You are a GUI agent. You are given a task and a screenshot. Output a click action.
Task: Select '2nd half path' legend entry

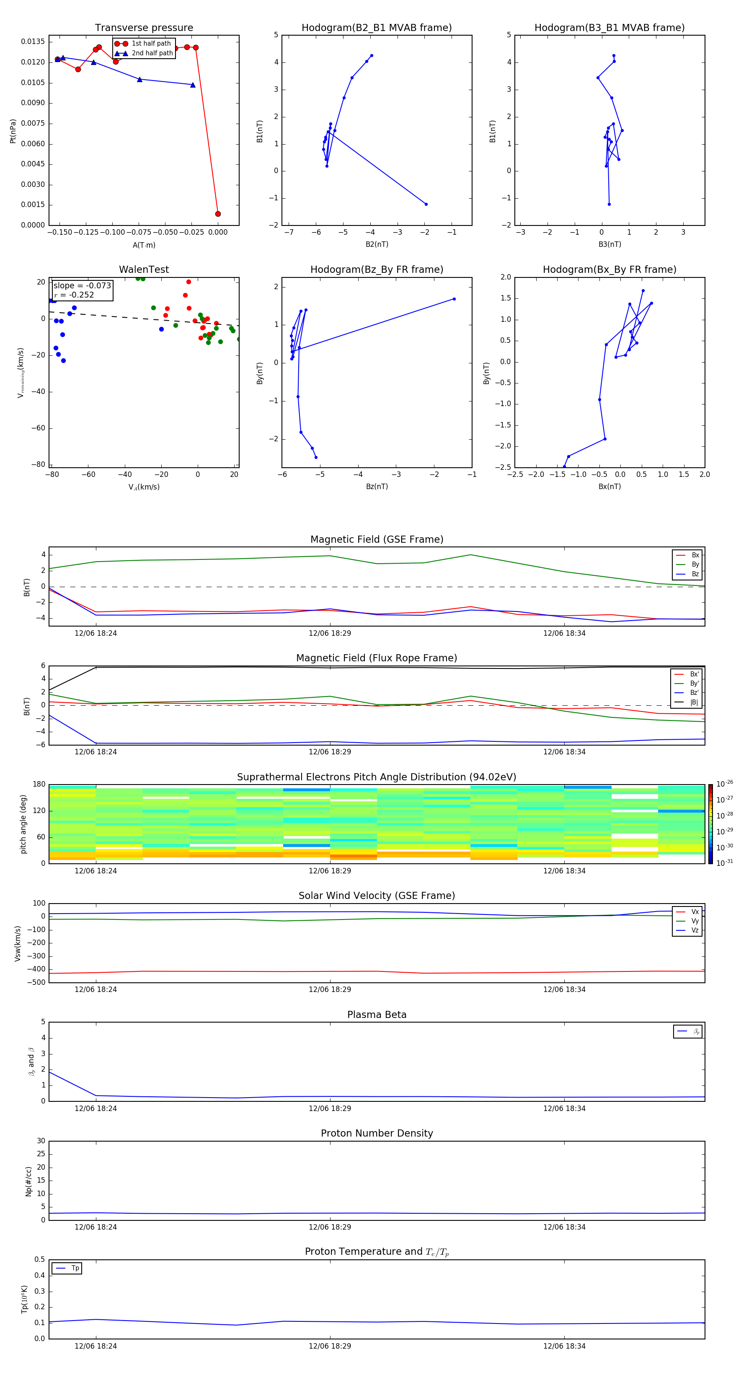coord(143,53)
